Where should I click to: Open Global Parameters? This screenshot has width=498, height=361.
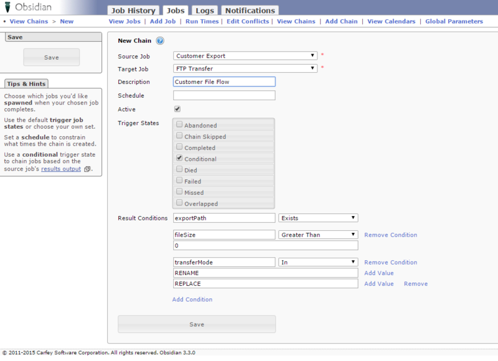(455, 21)
